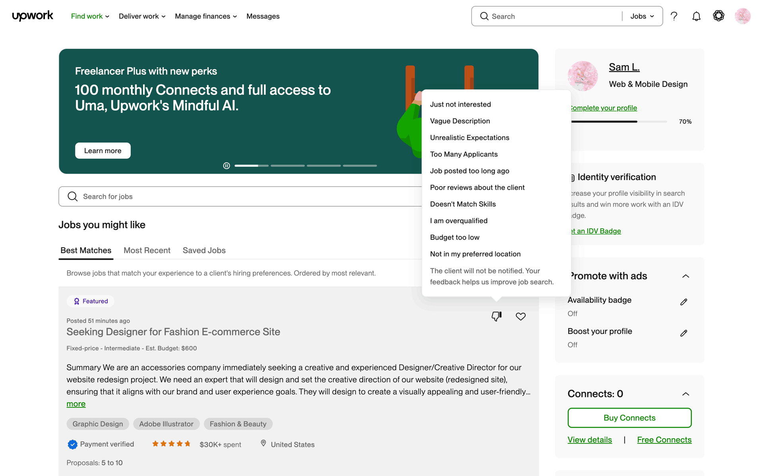Image resolution: width=763 pixels, height=476 pixels.
Task: Open Seeking Designer for Fashion E-commerce Site
Action: 173,332
